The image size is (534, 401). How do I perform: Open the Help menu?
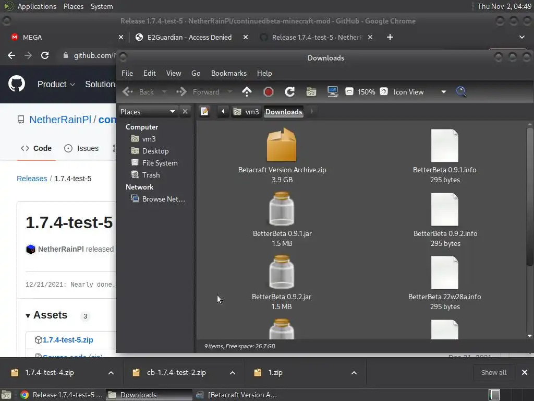point(264,73)
